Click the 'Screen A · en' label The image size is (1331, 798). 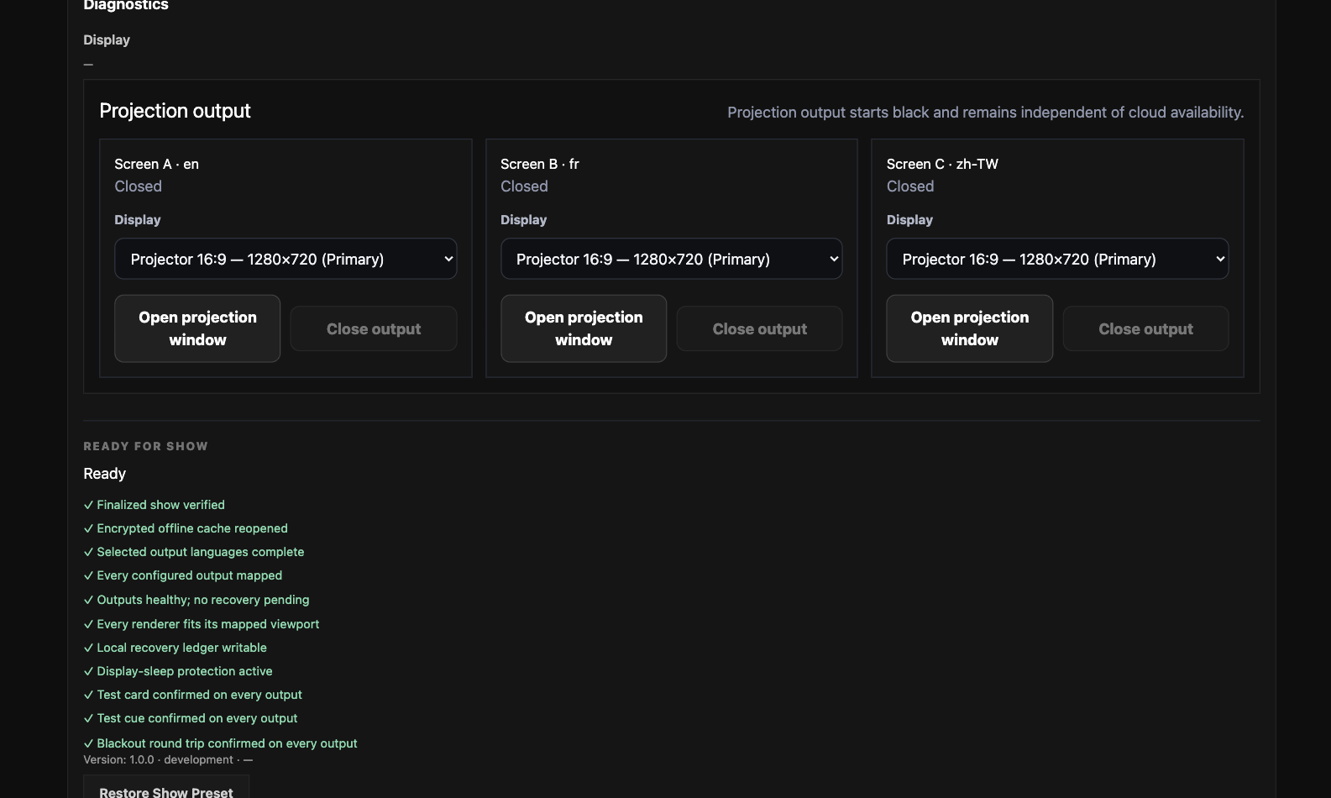(x=156, y=164)
